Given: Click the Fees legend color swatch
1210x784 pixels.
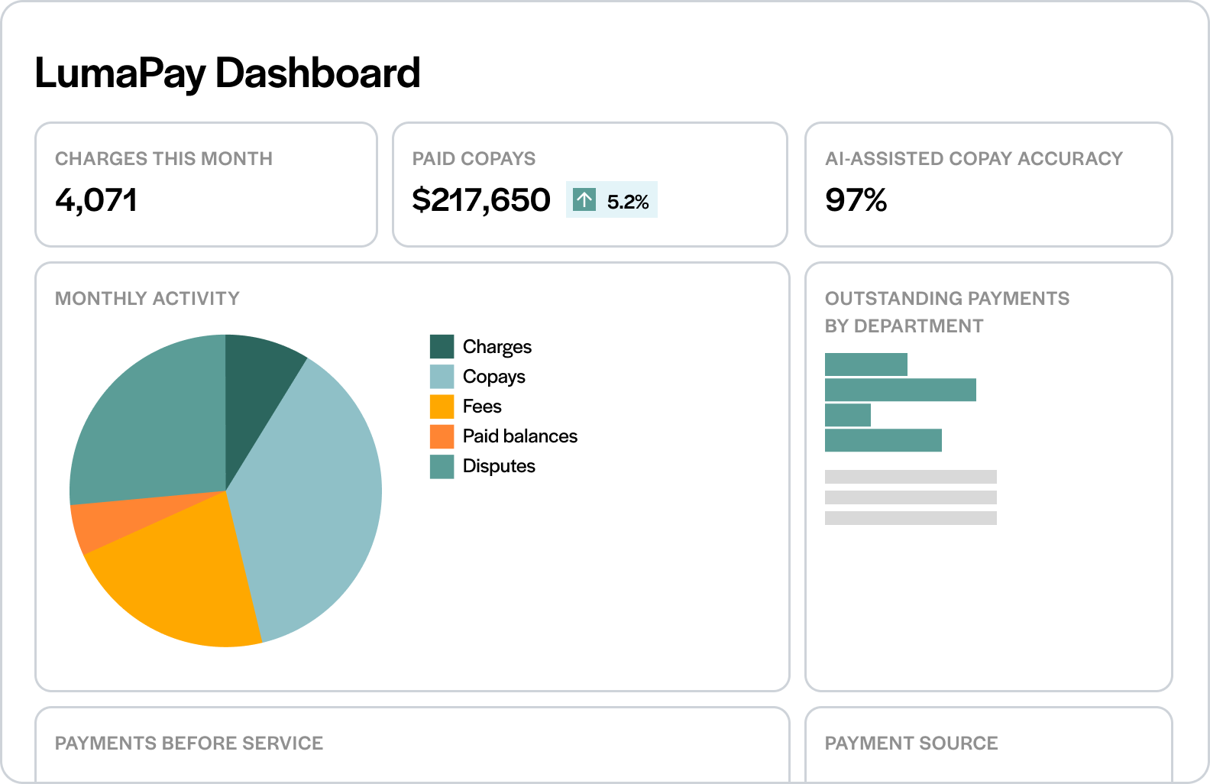Looking at the screenshot, I should click(442, 407).
